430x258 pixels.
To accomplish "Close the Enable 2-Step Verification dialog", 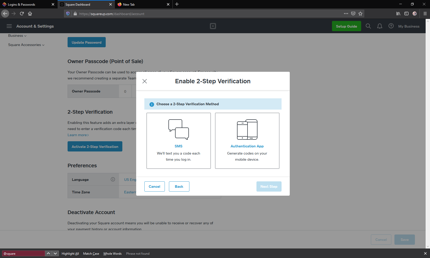I will point(145,81).
